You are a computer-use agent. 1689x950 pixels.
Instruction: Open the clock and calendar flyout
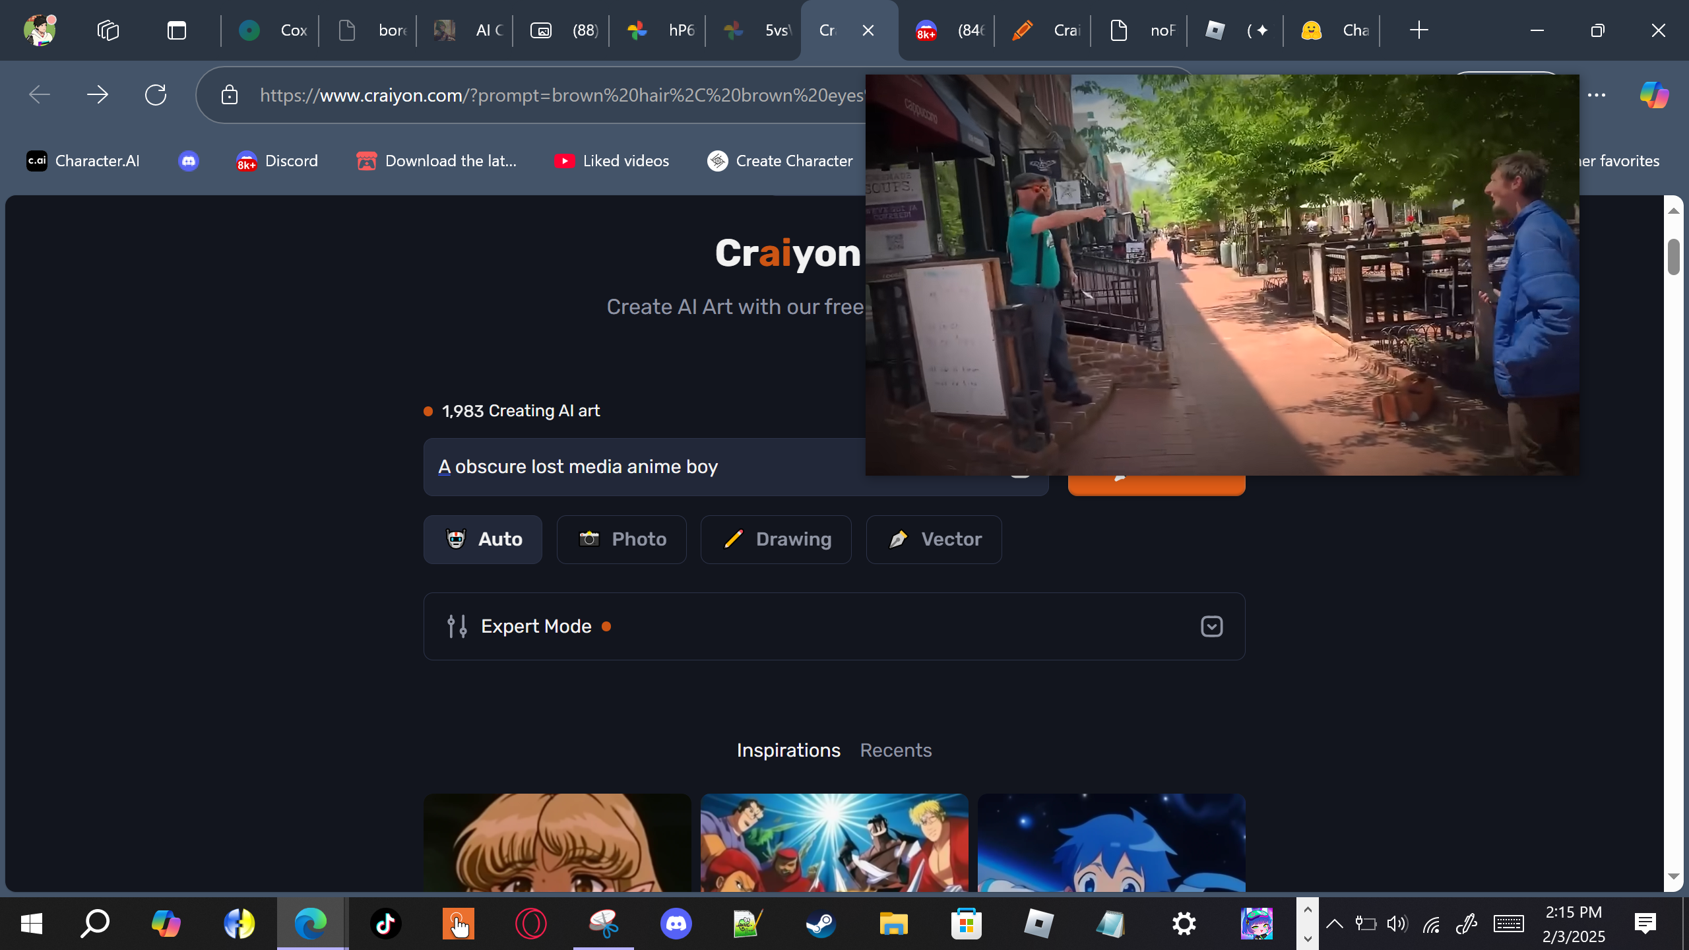1574,924
